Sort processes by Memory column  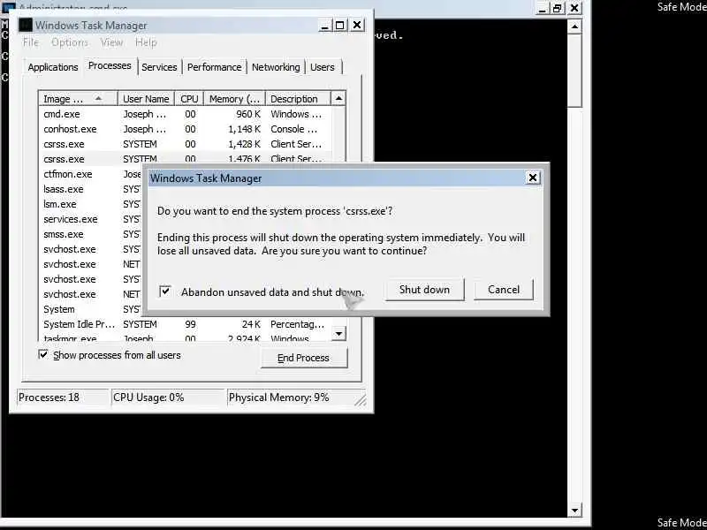click(x=234, y=99)
